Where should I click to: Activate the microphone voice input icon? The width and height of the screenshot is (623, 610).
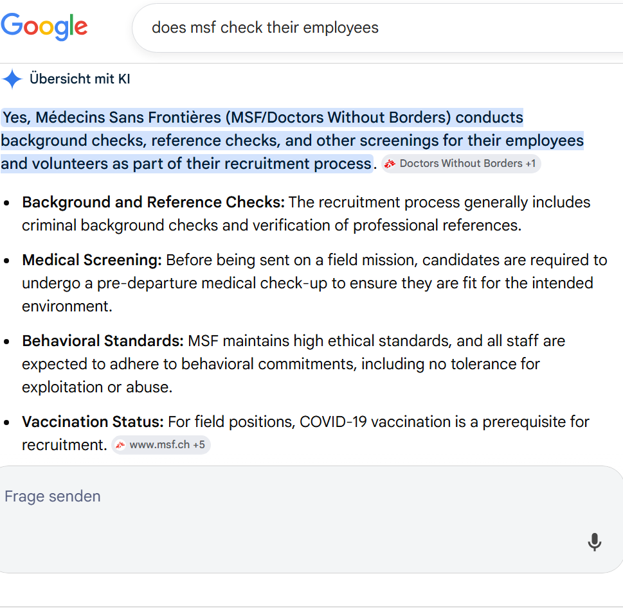coord(595,542)
